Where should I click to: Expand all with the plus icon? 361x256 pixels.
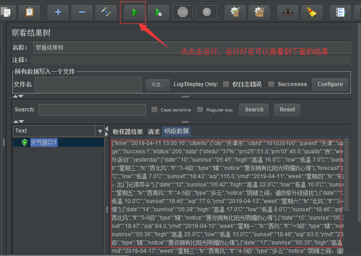tap(58, 12)
